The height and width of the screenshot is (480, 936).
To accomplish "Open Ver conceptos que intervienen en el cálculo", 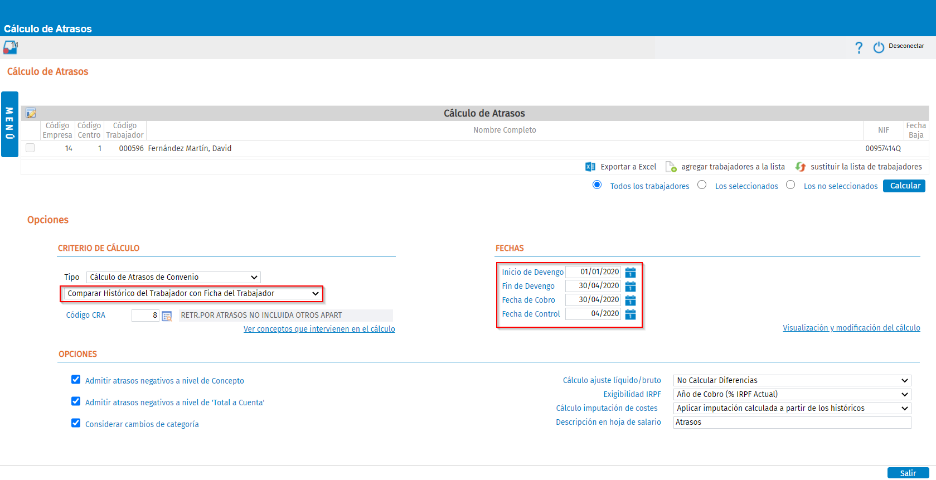I will [x=319, y=329].
